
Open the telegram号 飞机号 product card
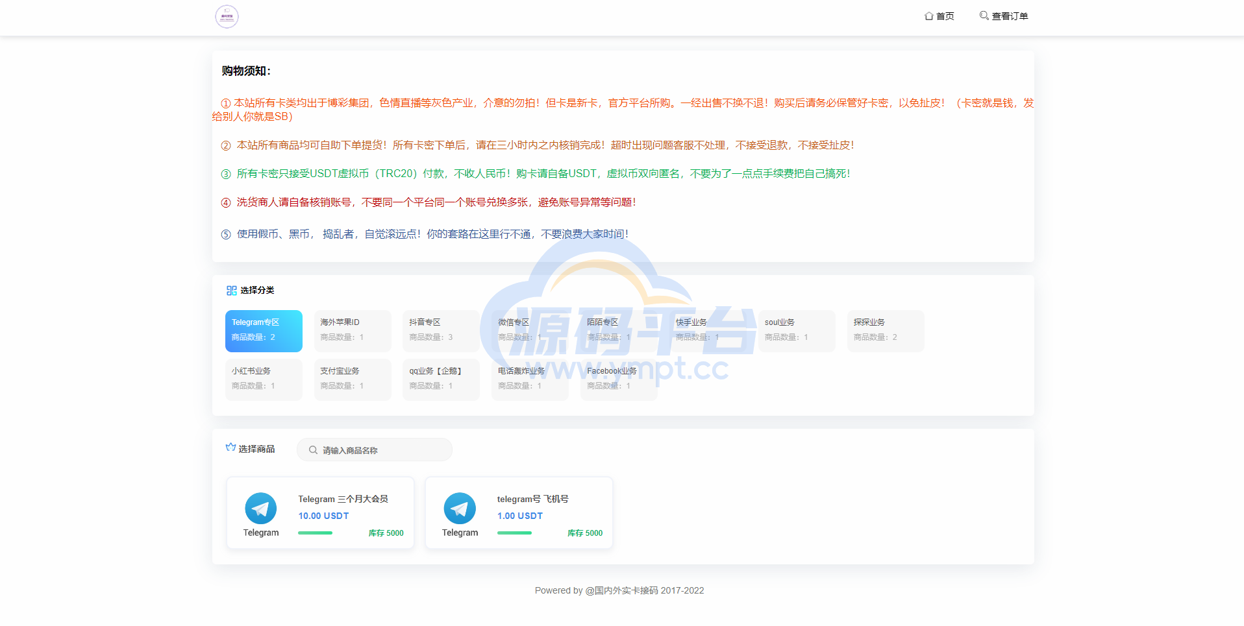tap(519, 513)
